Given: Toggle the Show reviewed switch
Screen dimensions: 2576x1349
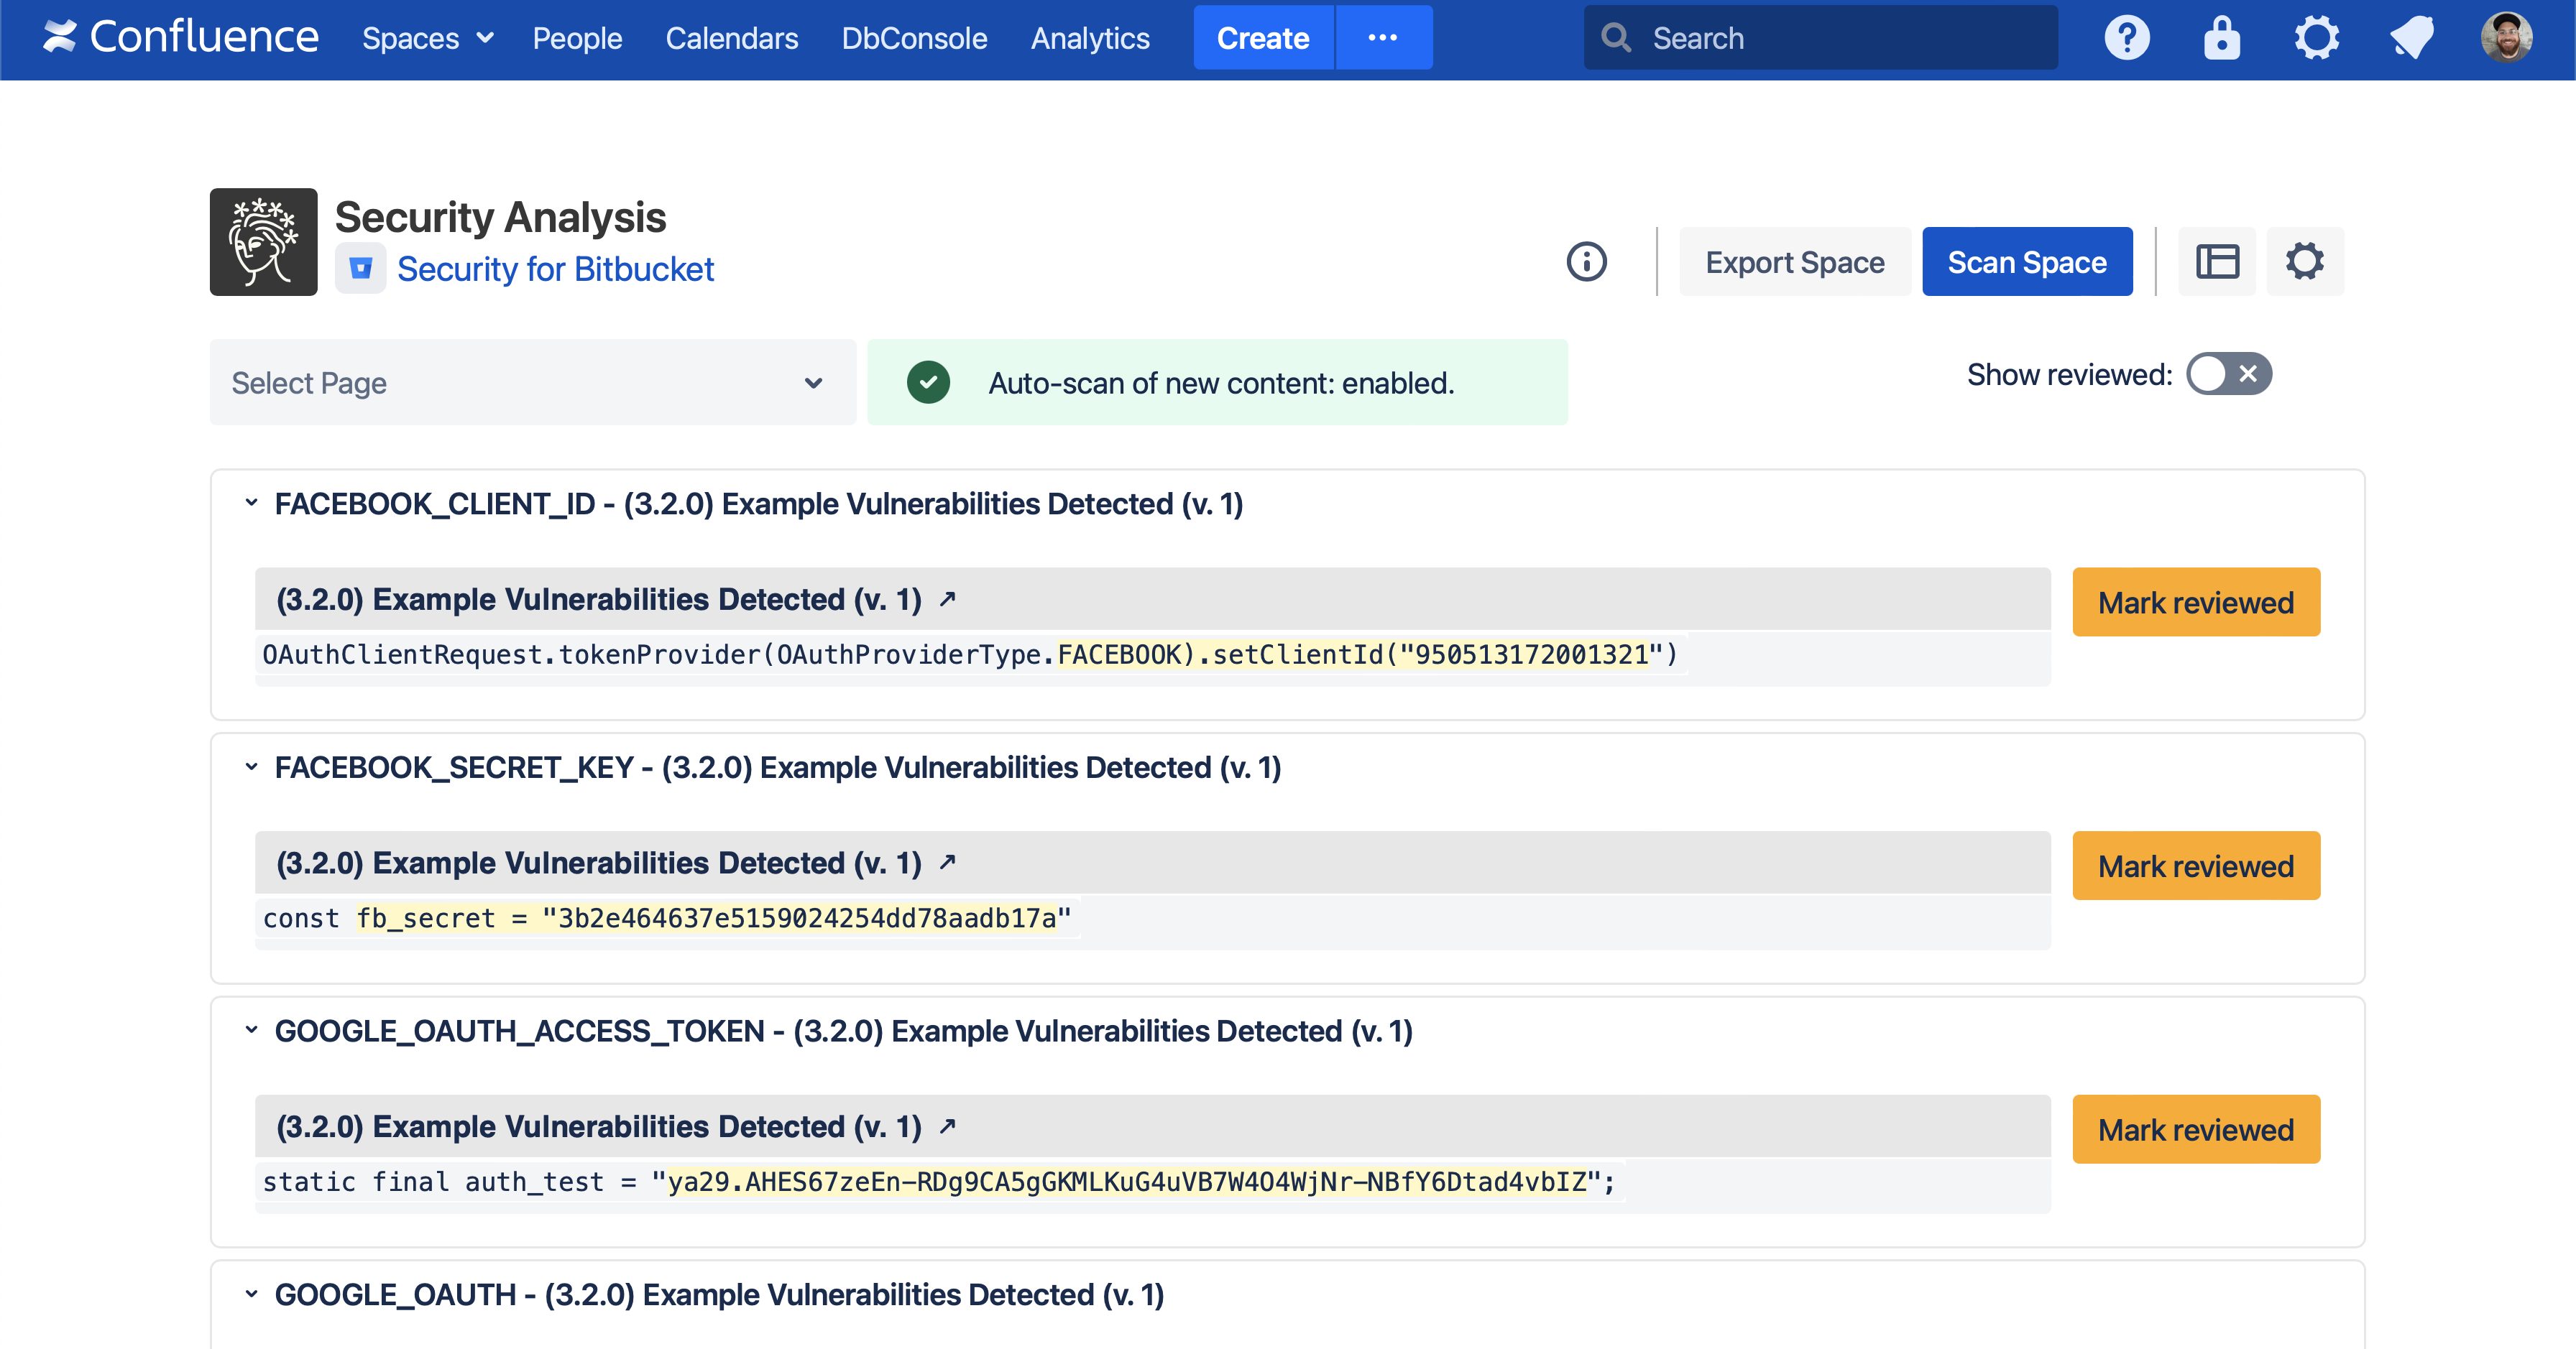Looking at the screenshot, I should click(2228, 374).
